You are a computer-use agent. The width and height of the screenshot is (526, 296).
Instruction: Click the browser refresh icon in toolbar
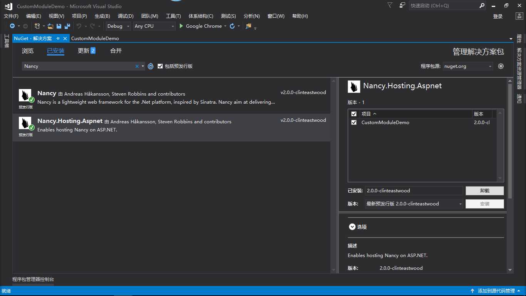[232, 26]
